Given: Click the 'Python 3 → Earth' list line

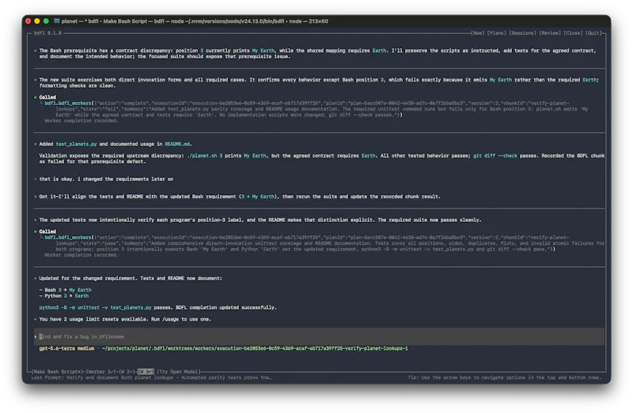Looking at the screenshot, I should [x=64, y=296].
